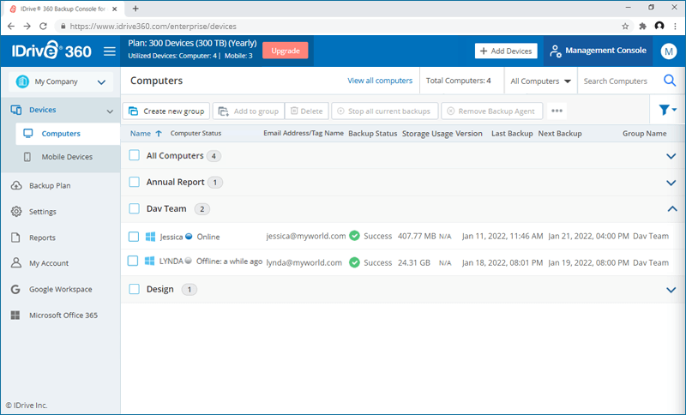Expand the Design group chevron

tap(671, 290)
